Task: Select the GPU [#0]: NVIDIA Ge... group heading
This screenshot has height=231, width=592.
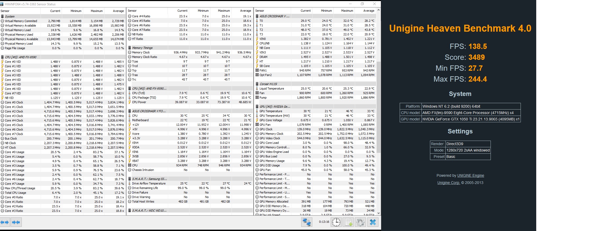Action: pyautogui.click(x=315, y=107)
